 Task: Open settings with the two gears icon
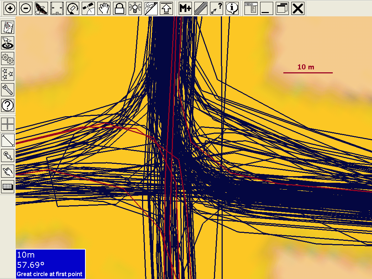(x=8, y=58)
